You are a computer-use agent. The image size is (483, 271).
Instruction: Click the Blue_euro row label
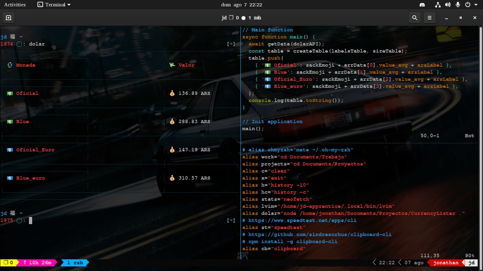pyautogui.click(x=30, y=178)
